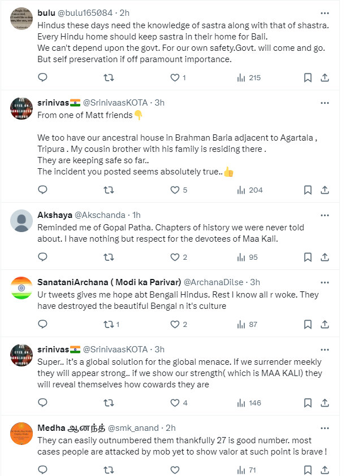345x476 pixels.
Task: Reply to srinivas's global menace tweet
Action: point(42,403)
